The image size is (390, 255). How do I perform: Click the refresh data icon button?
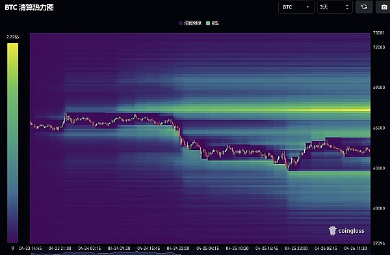coord(364,7)
